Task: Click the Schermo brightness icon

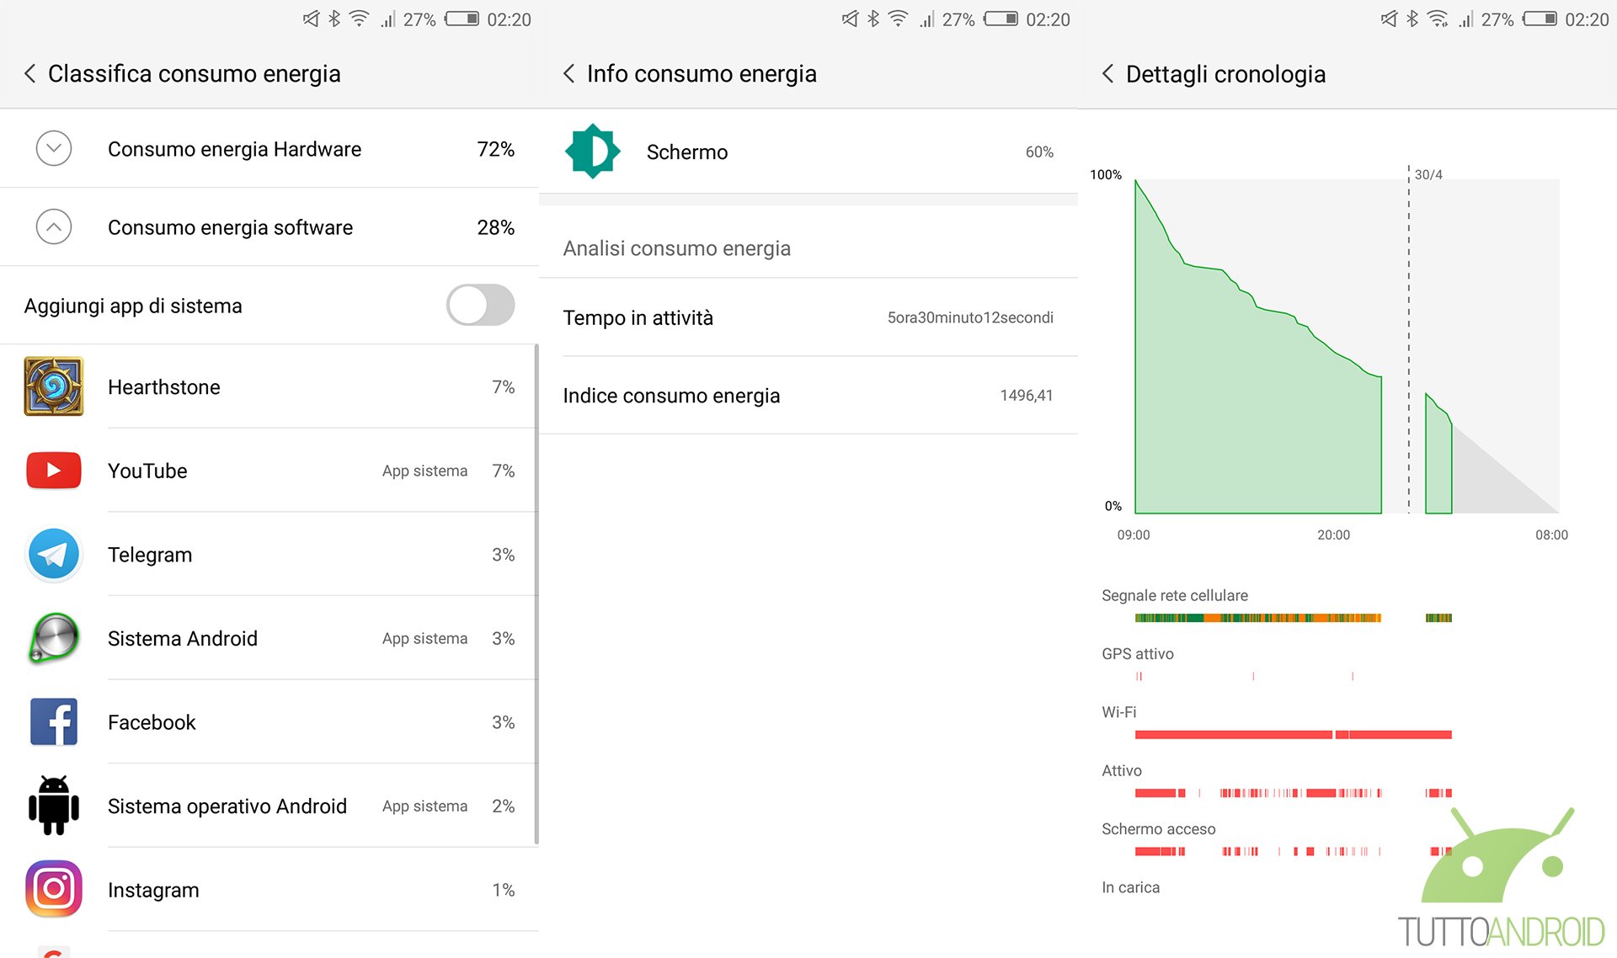Action: [593, 152]
